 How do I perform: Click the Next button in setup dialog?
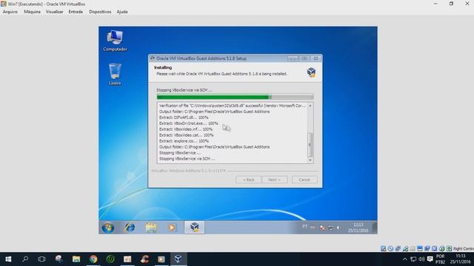[275, 180]
